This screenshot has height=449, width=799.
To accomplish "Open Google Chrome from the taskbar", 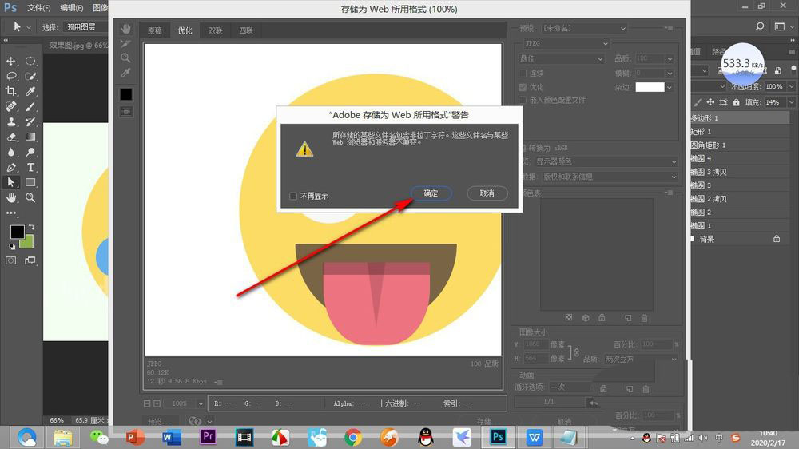I will point(352,437).
